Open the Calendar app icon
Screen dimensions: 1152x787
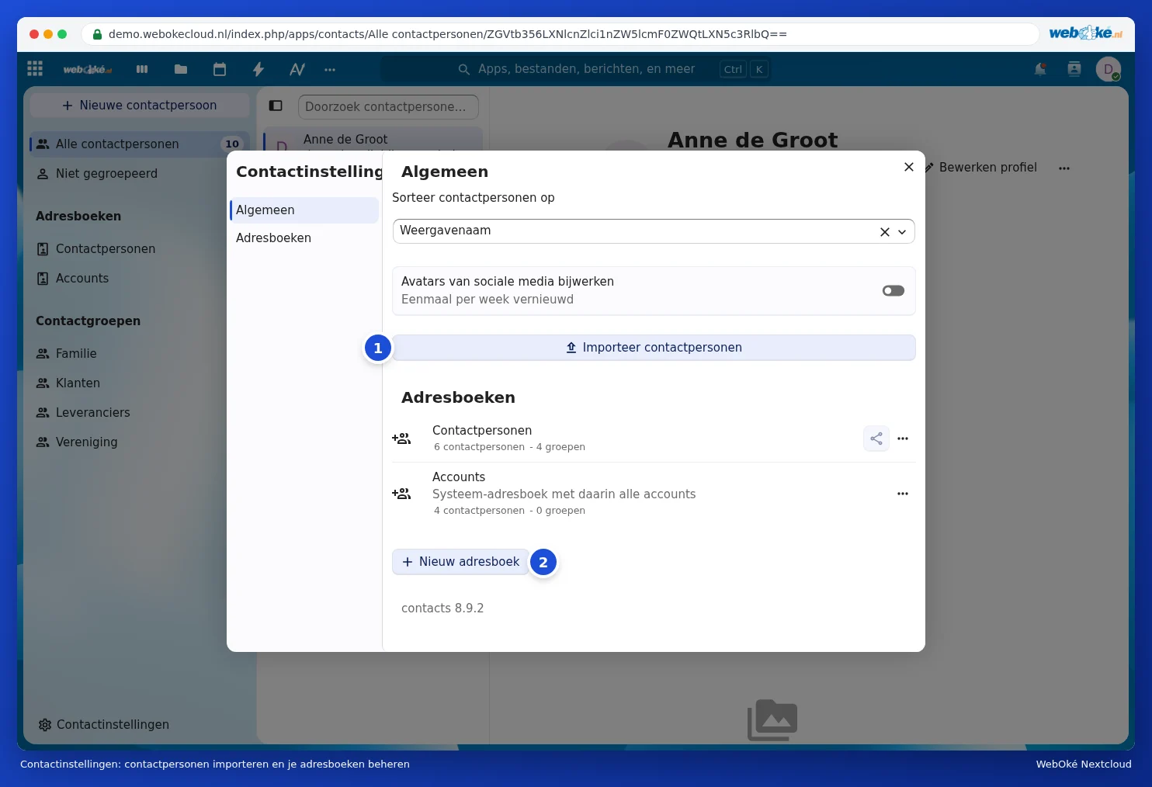tap(220, 69)
